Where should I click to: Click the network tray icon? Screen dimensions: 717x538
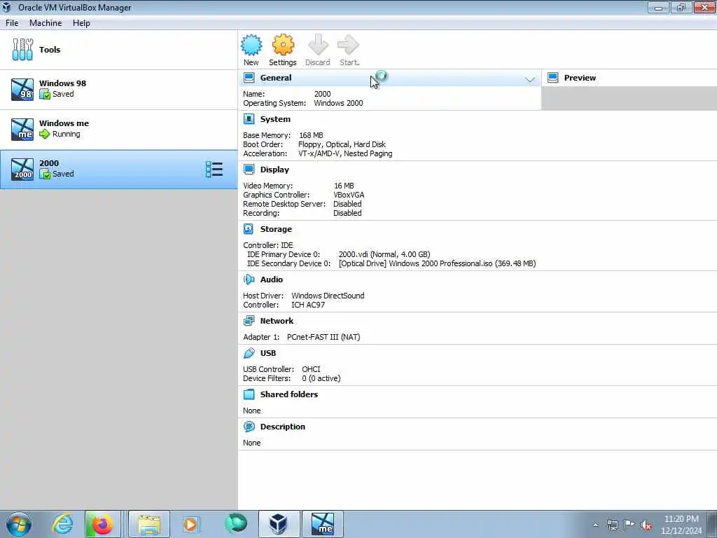pyautogui.click(x=612, y=525)
